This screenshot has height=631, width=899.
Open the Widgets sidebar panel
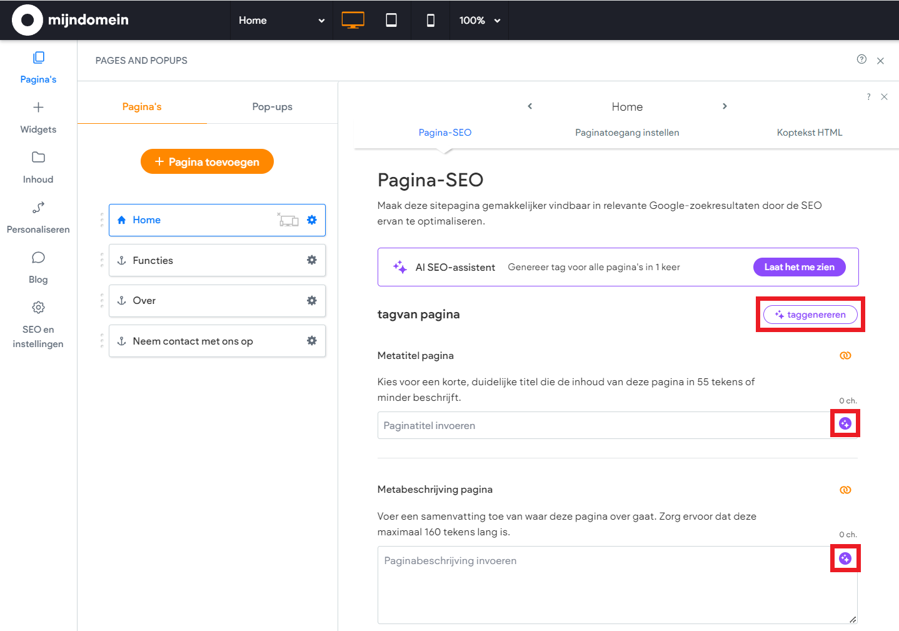[38, 118]
